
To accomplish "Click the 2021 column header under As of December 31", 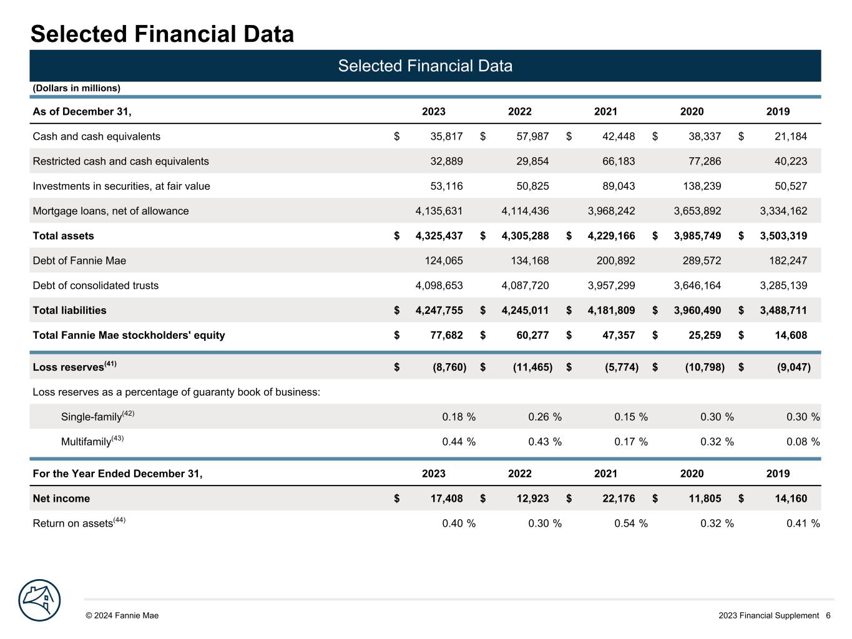I will coord(605,112).
